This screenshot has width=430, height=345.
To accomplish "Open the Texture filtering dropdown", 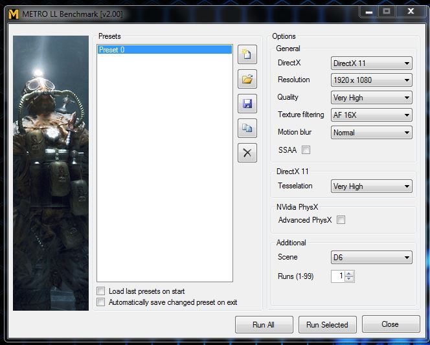I will (371, 115).
